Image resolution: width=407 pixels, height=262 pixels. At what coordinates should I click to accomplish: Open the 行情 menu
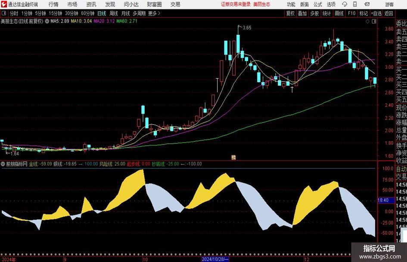pos(53,4)
